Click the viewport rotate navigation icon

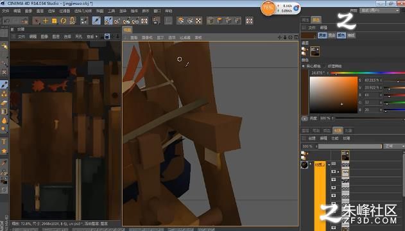(x=290, y=37)
